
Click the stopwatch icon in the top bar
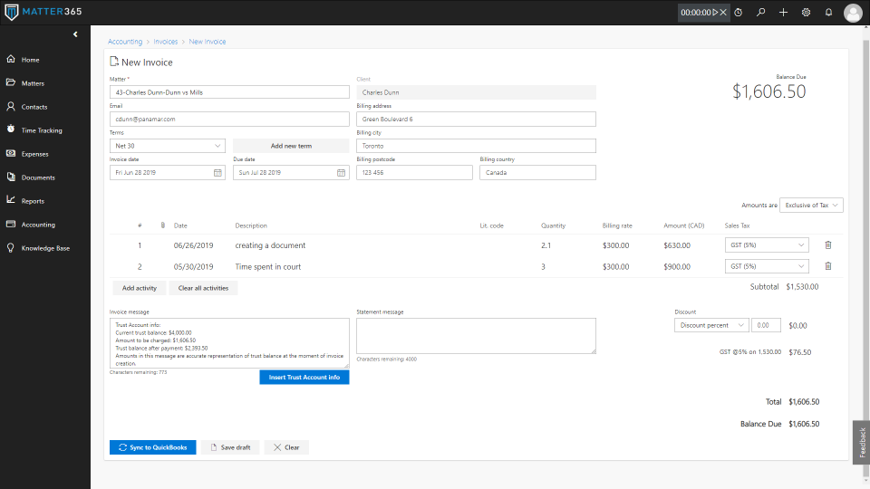739,13
